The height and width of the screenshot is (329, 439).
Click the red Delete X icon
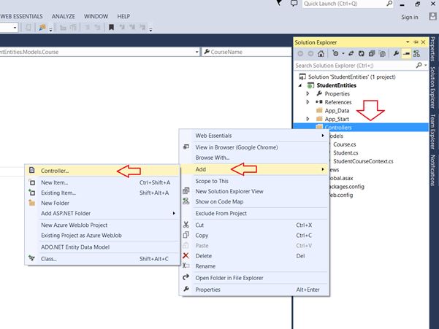click(186, 255)
